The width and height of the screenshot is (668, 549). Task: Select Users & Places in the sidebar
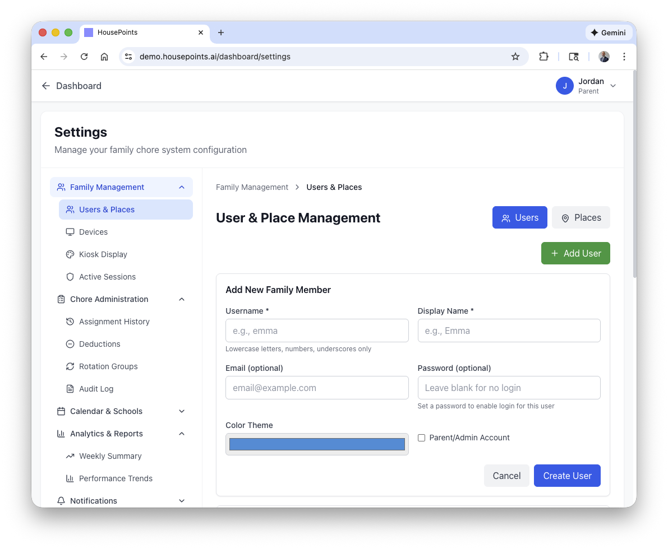pyautogui.click(x=126, y=210)
